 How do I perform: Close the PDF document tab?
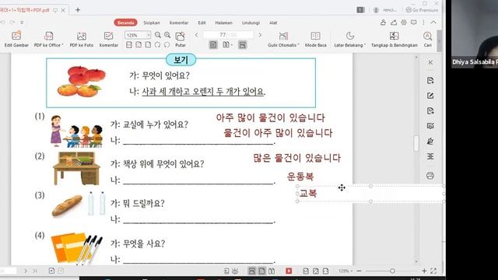coord(63,10)
